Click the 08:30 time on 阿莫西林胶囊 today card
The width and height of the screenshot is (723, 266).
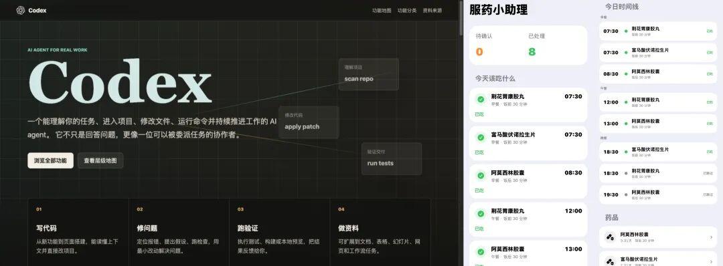(x=573, y=173)
